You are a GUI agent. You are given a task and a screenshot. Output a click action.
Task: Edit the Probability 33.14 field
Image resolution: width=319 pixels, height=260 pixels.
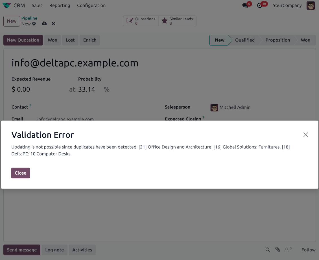(x=86, y=89)
